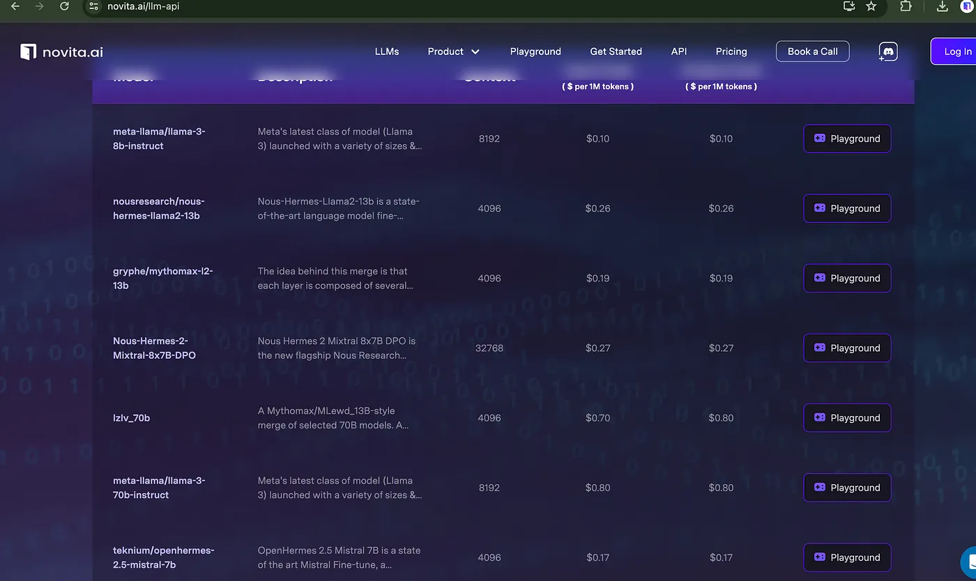
Task: Open Playground in the top navigation
Action: (535, 52)
